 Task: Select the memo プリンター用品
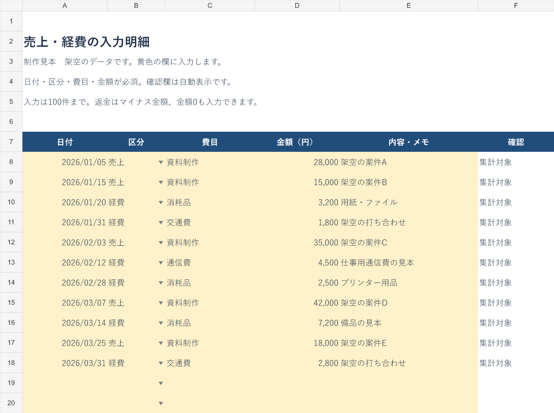coord(369,283)
